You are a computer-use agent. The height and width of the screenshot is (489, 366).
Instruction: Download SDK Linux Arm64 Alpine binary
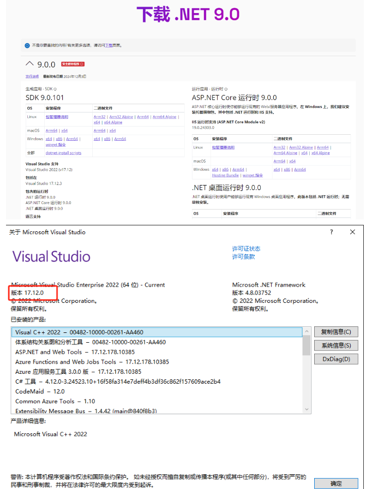coord(164,117)
